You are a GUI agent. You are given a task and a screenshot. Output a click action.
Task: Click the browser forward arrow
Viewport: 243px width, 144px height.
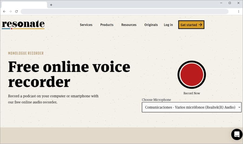point(10,11)
